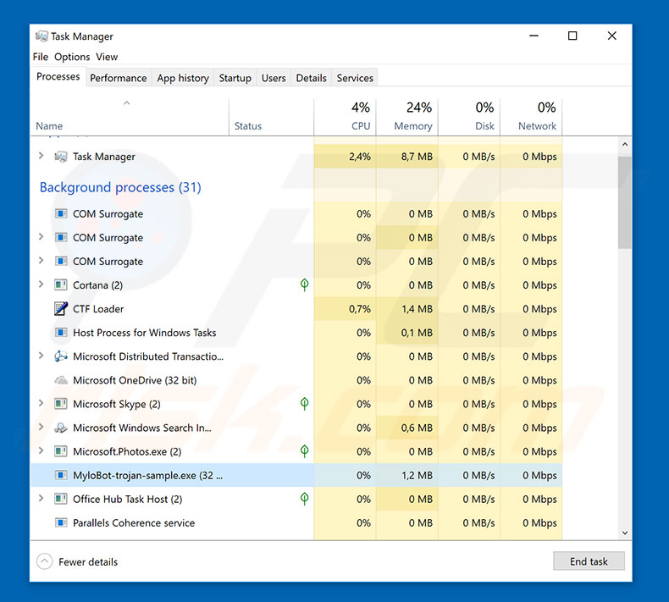Expand the Microsoft.Photos.exe (2) group
This screenshot has width=669, height=602.
(x=41, y=450)
